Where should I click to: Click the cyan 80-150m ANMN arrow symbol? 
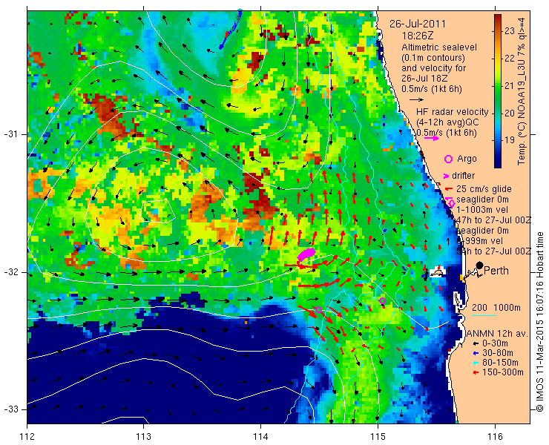pos(476,363)
